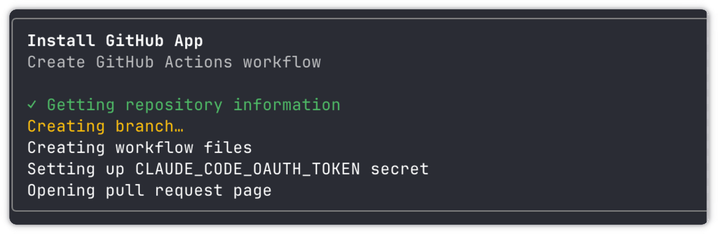Click the word "Install" in the heading
Viewport: 718px width, 234px height.
(x=61, y=41)
